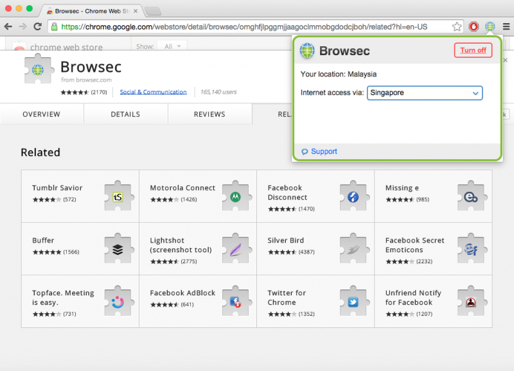514x371 pixels.
Task: Click the Browsec globe toolbar icon
Action: pos(490,26)
